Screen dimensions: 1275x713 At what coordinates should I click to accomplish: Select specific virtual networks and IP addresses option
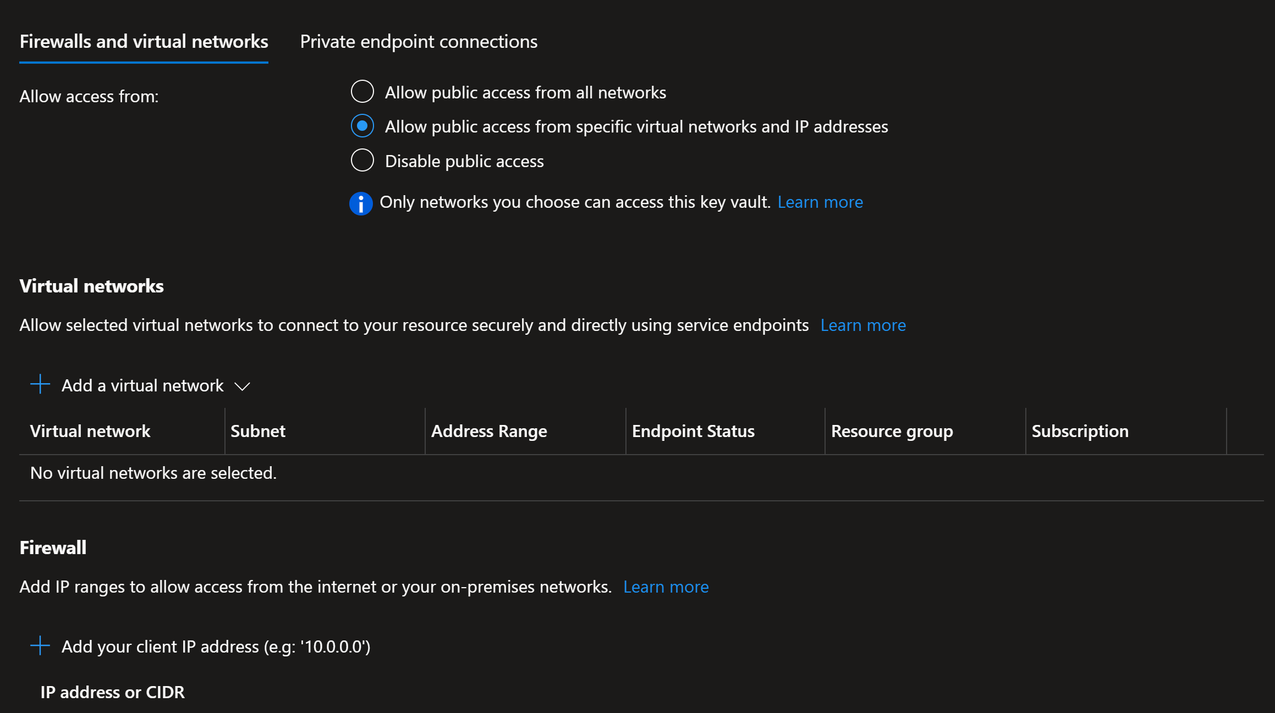(x=362, y=126)
